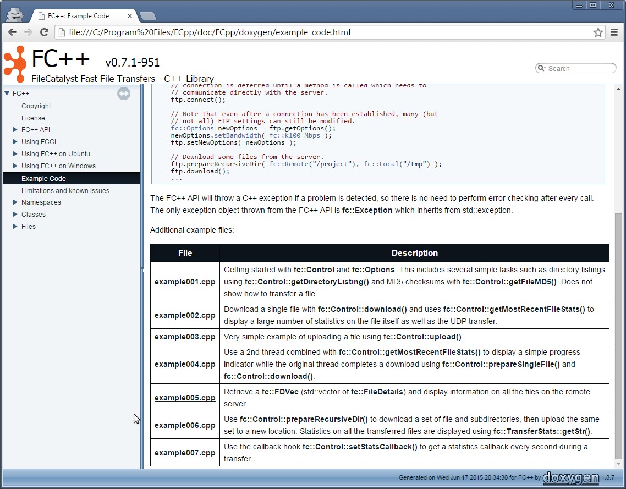Viewport: 626px width, 489px height.
Task: Expand the Namespaces tree node
Action: tap(15, 202)
